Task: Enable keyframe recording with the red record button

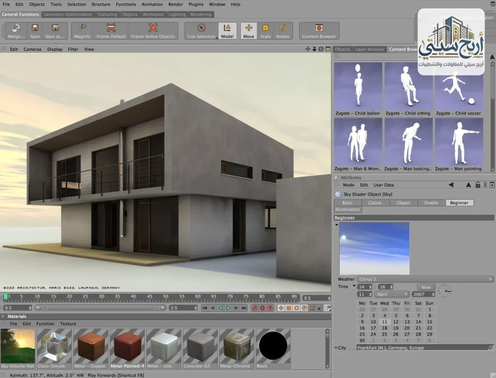Action: pos(254,307)
